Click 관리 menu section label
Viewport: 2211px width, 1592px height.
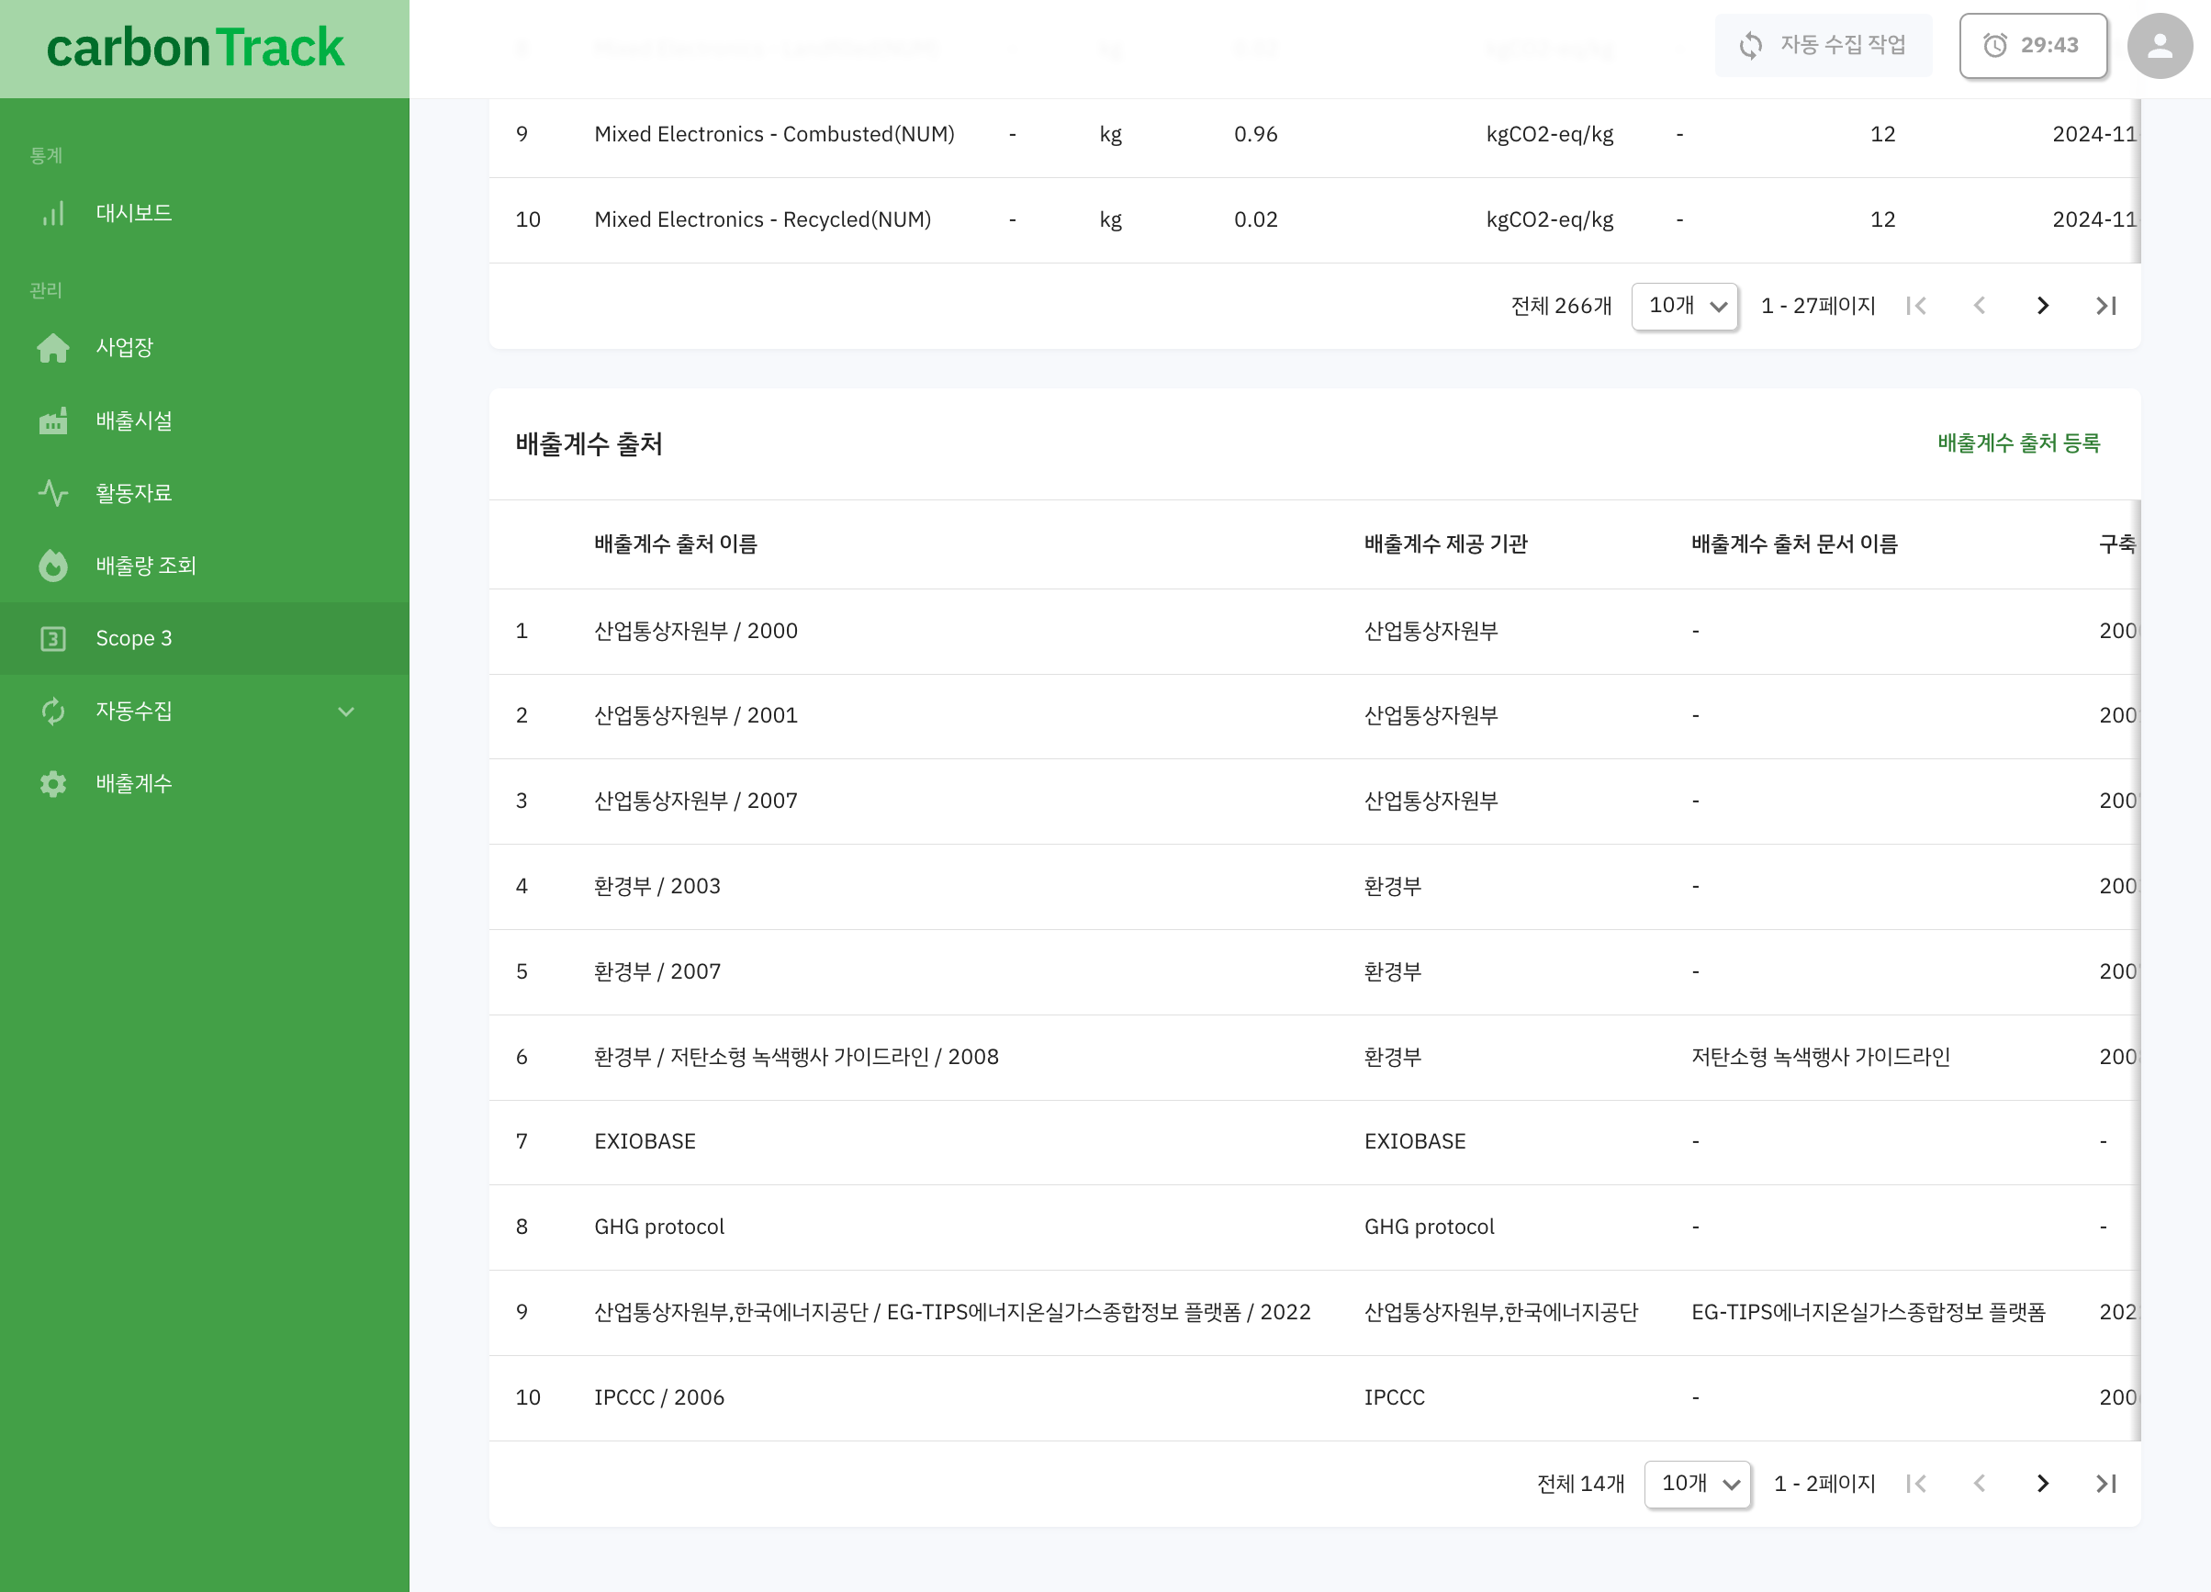point(46,288)
